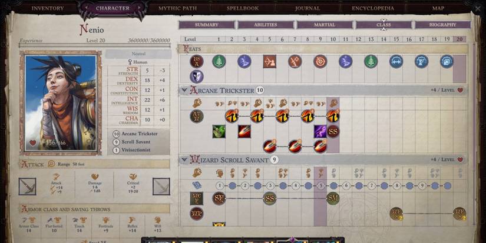This screenshot has height=243, width=486.
Task: Click the gold VP icon at level 15
Action: coord(396,214)
